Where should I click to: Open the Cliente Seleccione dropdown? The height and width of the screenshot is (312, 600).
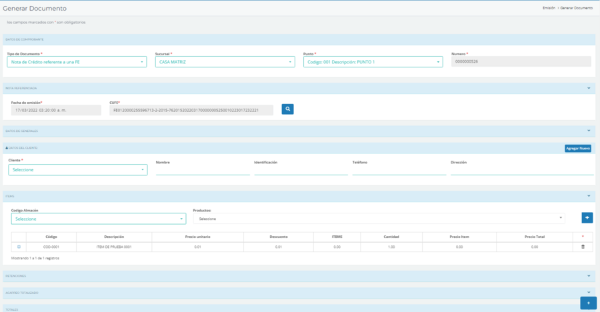click(x=78, y=169)
